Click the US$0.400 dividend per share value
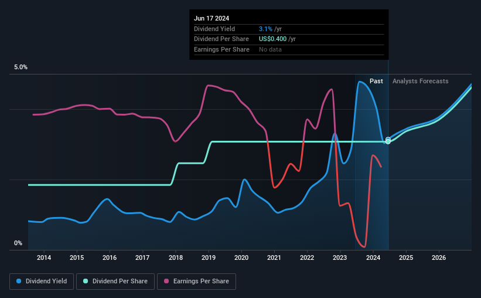This screenshot has height=298, width=481. [272, 39]
